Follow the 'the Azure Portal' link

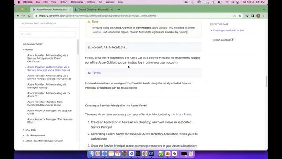pyautogui.click(x=181, y=114)
